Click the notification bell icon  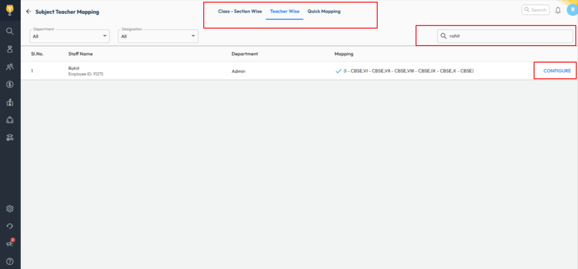558,10
